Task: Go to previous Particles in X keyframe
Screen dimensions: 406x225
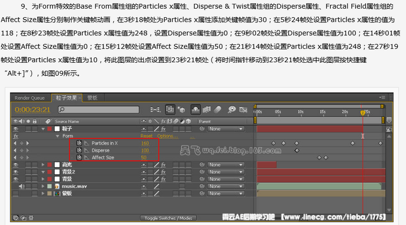Action: pyautogui.click(x=15, y=143)
